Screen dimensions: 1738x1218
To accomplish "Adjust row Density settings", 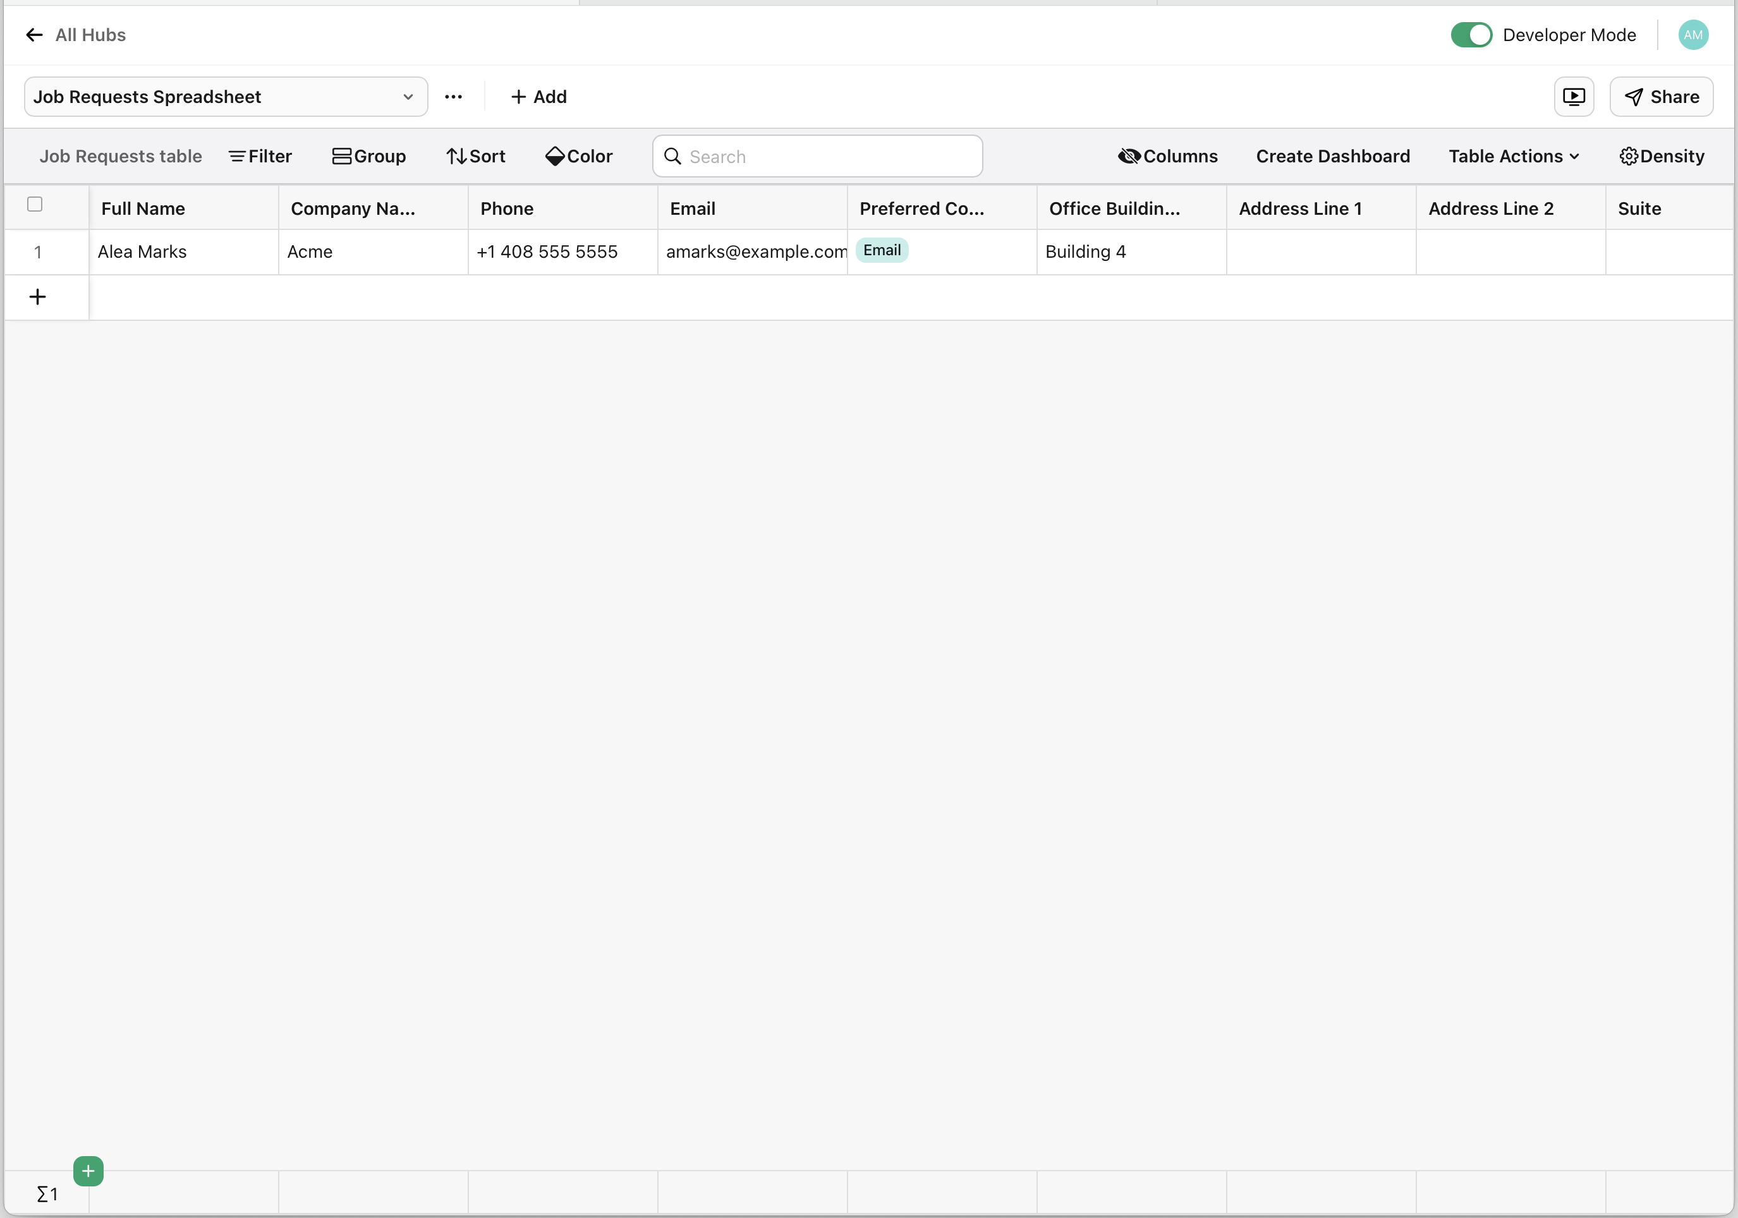I will tap(1661, 156).
